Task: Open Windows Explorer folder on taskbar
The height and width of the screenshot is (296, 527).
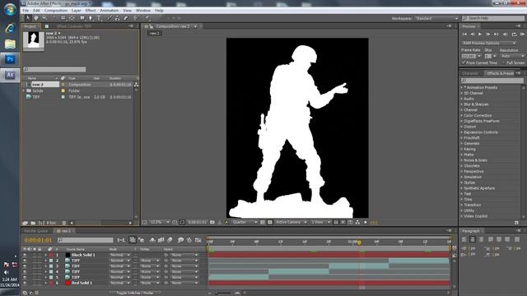Action: pyautogui.click(x=10, y=44)
